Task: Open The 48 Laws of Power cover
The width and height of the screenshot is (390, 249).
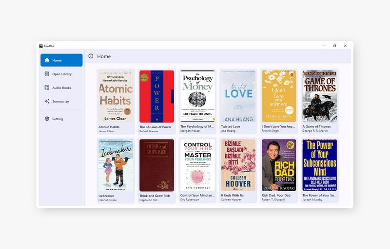Action: [156, 96]
